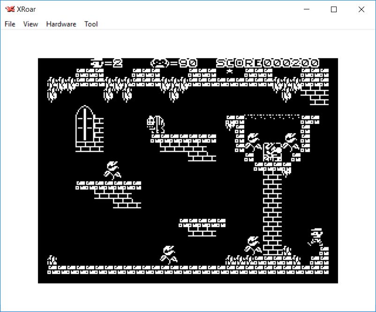
Task: Open the View menu
Action: point(30,24)
